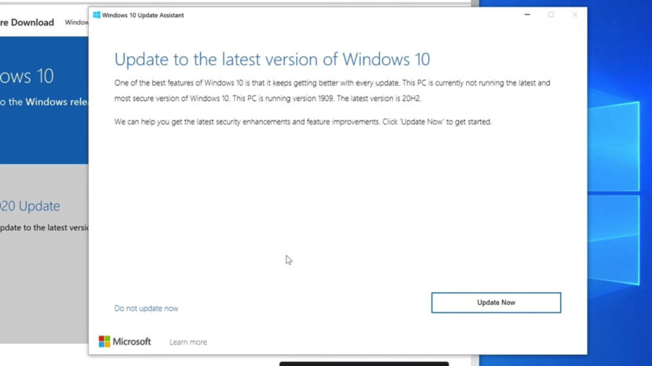Choose the Do not update now link
652x366 pixels.
146,308
